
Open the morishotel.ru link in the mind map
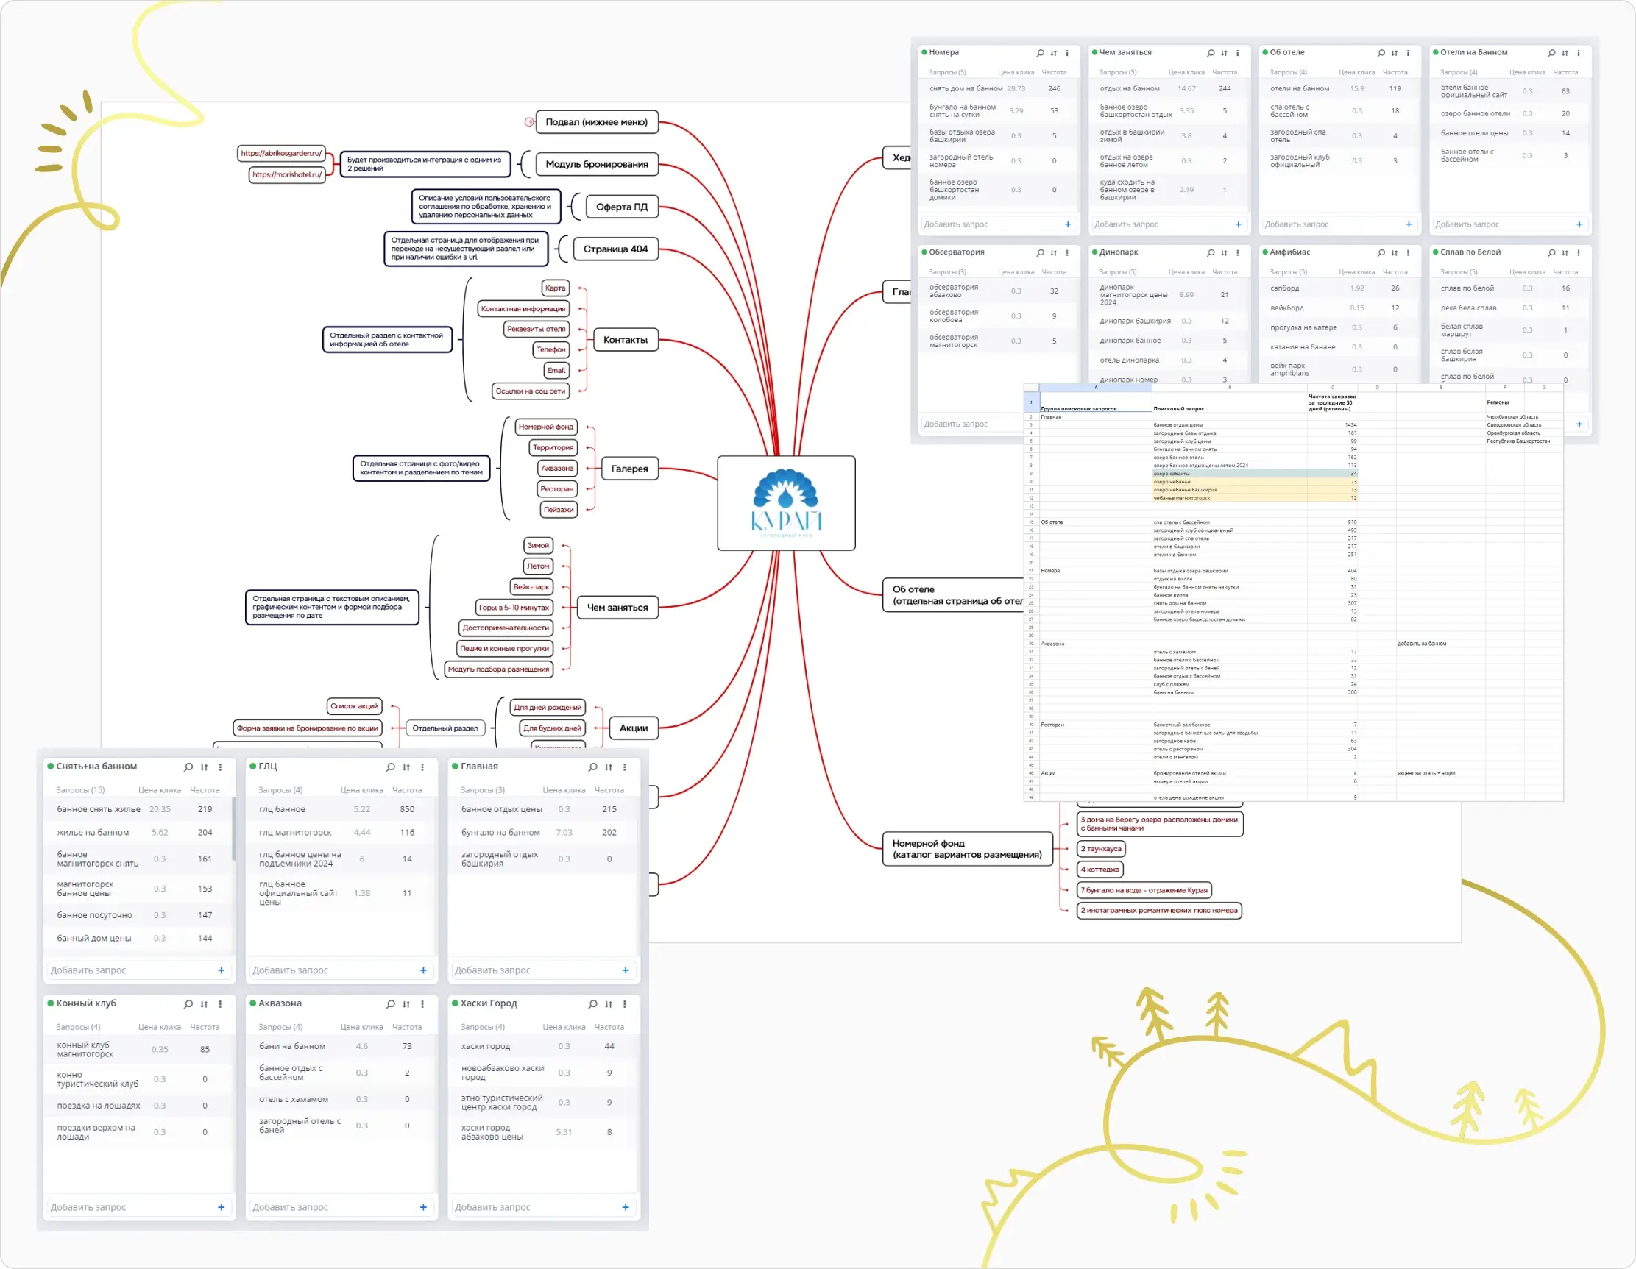point(287,175)
